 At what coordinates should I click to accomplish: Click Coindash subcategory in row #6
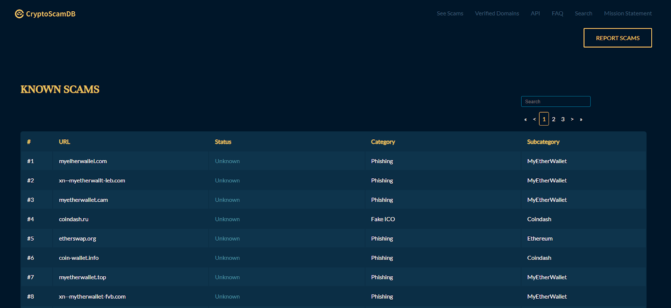[x=539, y=258]
